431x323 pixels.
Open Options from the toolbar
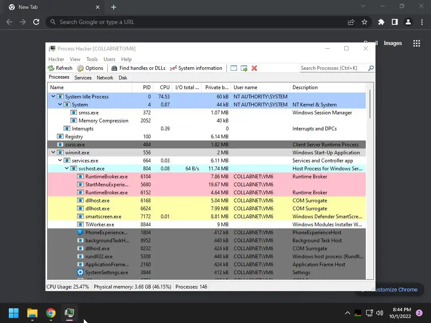90,68
